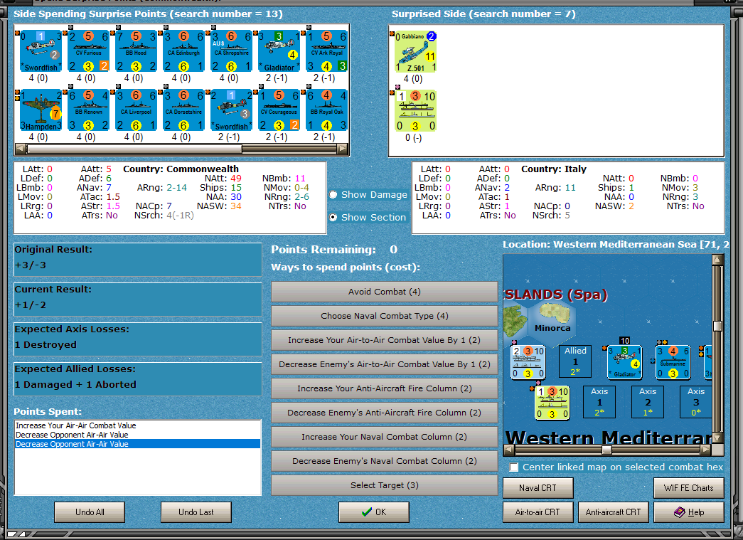Screen dimensions: 743x540
Task: Increase Your Naval Combat Column
Action: (x=384, y=437)
